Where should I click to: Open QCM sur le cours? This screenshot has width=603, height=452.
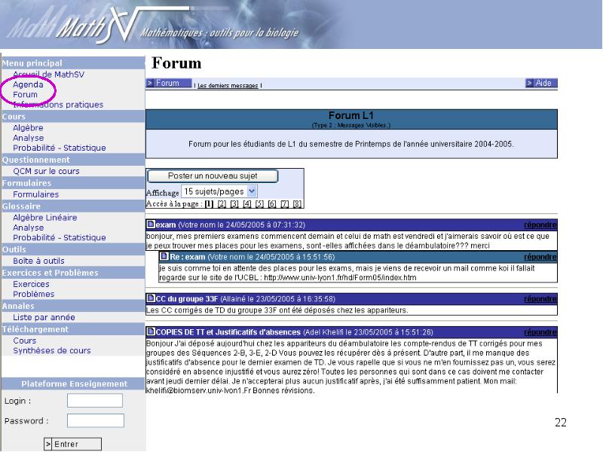(46, 171)
